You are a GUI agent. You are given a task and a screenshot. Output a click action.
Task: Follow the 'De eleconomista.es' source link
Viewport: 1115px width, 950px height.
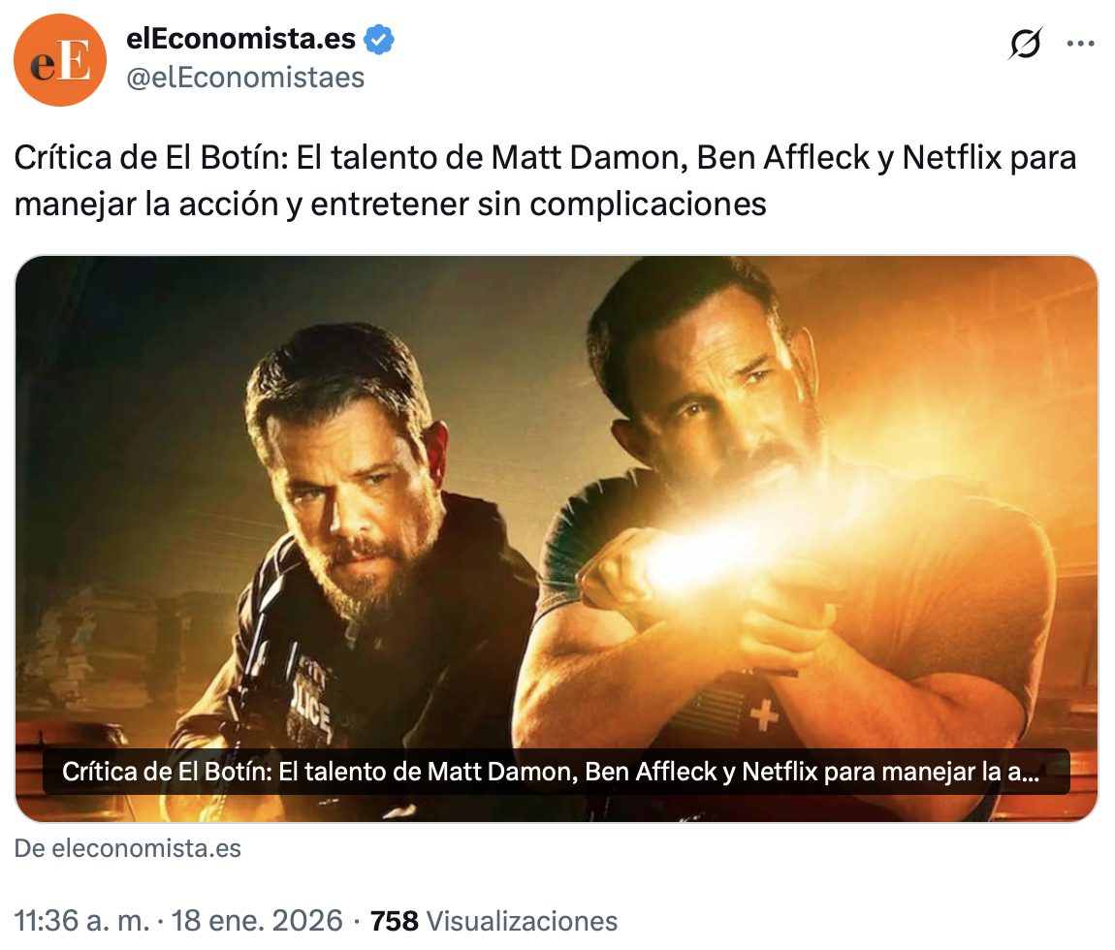click(x=128, y=848)
